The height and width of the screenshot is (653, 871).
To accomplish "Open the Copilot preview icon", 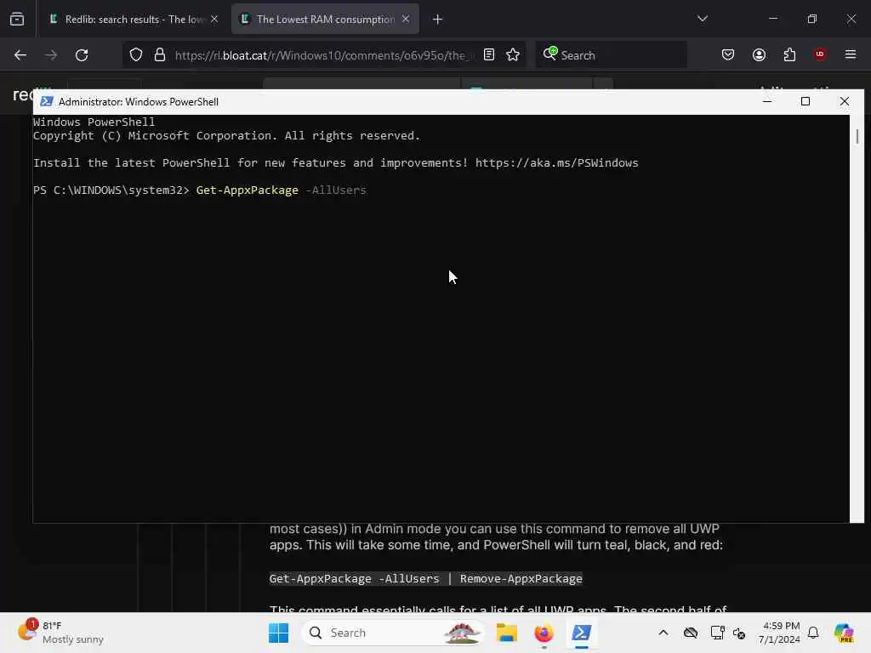I will click(x=845, y=633).
